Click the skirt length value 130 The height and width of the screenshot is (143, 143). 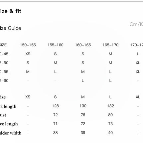coord(83,106)
